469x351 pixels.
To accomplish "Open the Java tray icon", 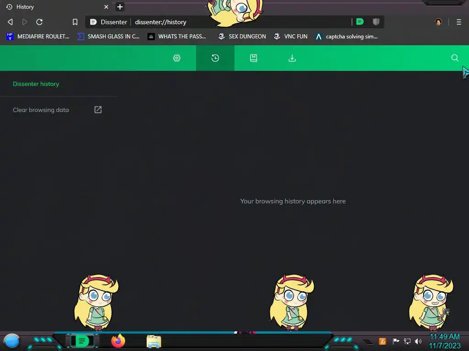I will pos(382,341).
